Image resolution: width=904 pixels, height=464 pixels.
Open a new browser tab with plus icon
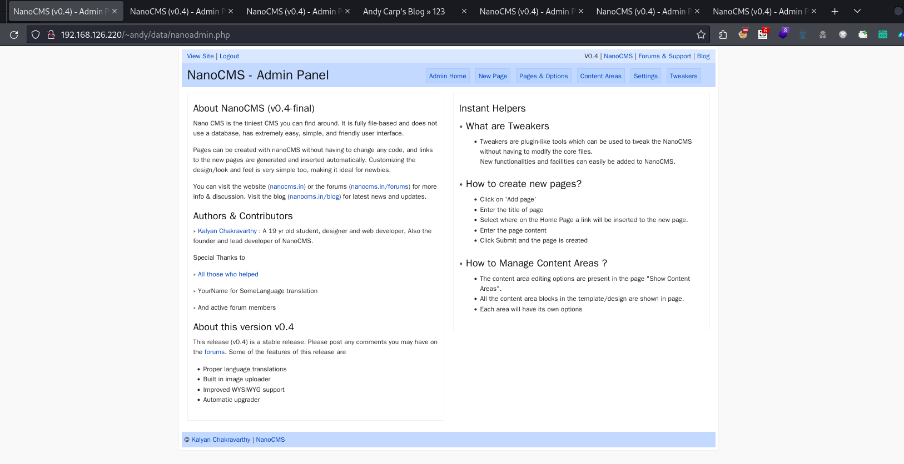point(835,11)
